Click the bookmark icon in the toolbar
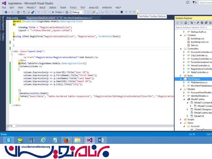This screenshot has width=212, height=159. [122, 12]
